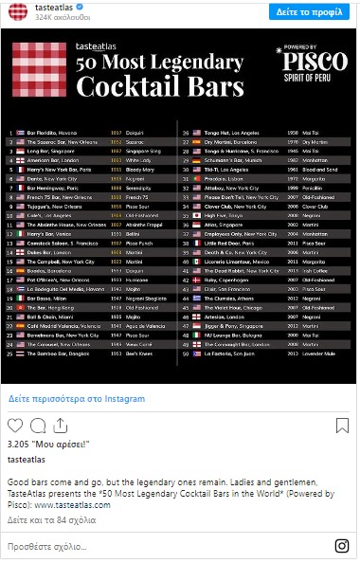The height and width of the screenshot is (563, 360).
Task: Click the tasteatlas username in the header
Action: point(54,8)
